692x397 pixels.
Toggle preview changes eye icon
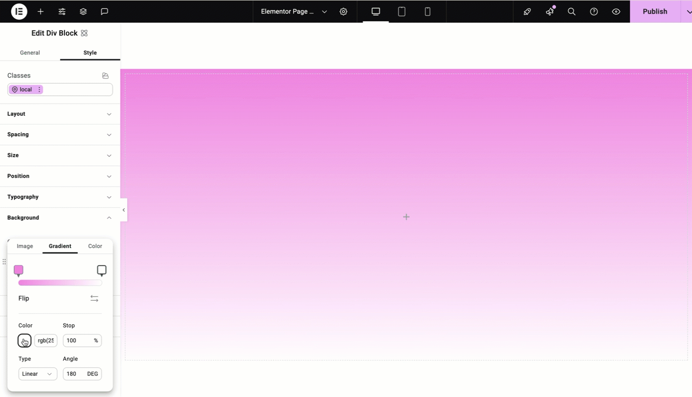point(616,12)
